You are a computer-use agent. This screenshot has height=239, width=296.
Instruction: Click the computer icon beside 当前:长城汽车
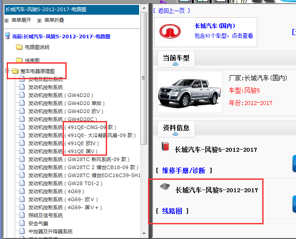point(8,36)
